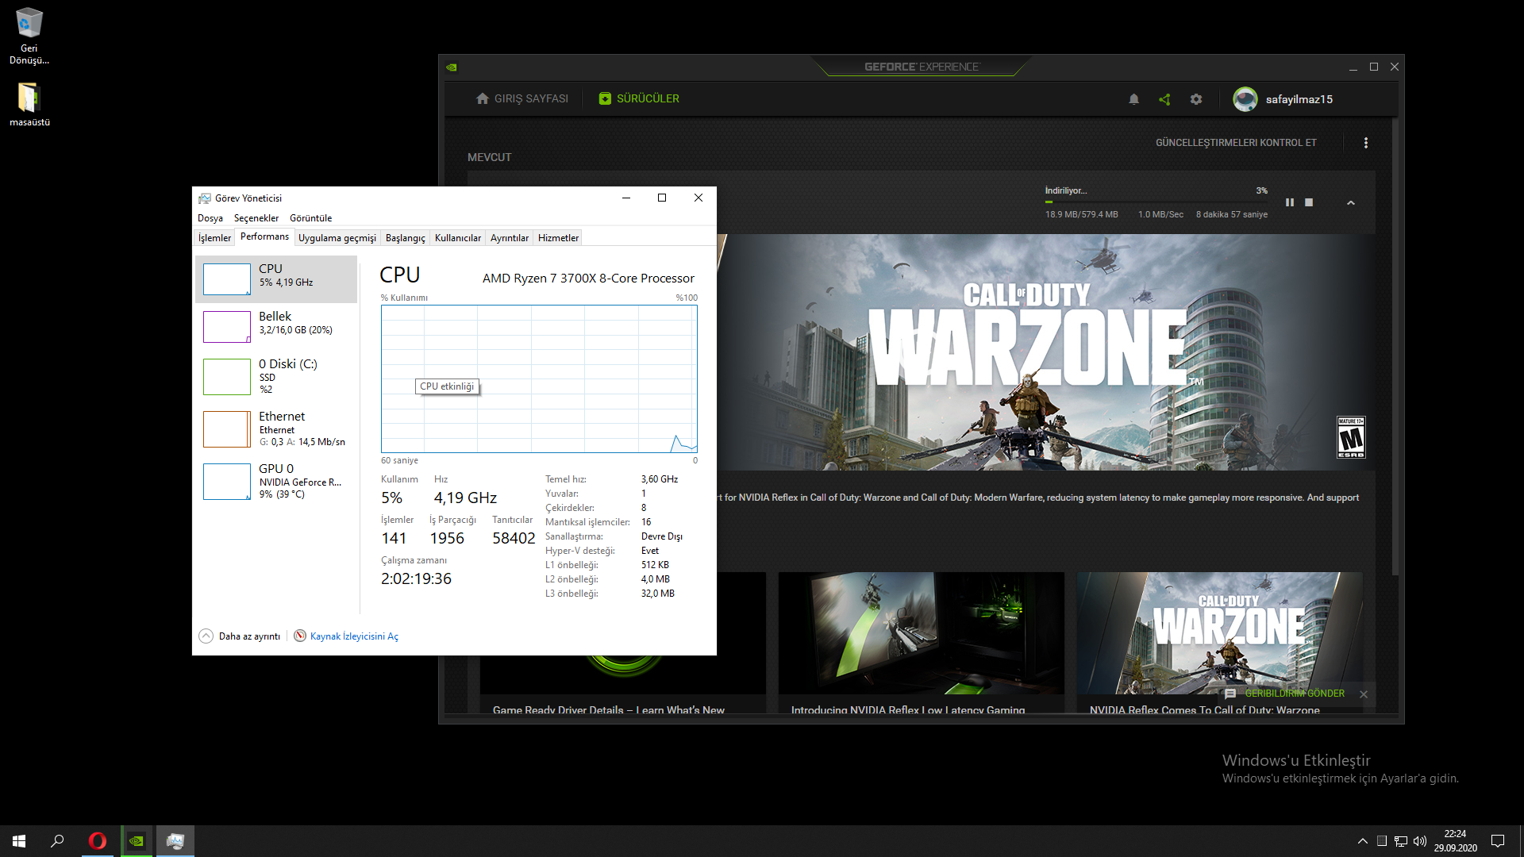Open the Seçenekler menu

tap(256, 218)
